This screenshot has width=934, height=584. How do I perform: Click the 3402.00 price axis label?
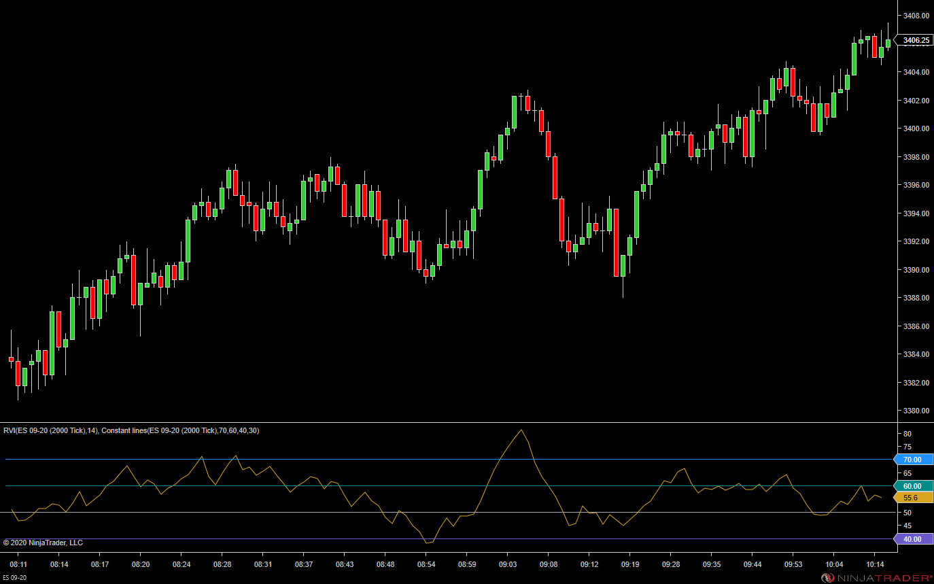click(x=916, y=101)
